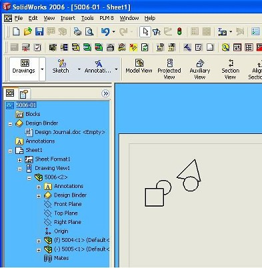Create a new document icon

[16, 32]
